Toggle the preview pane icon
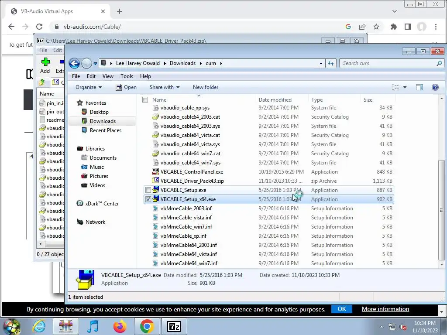447x335 pixels. (x=419, y=87)
